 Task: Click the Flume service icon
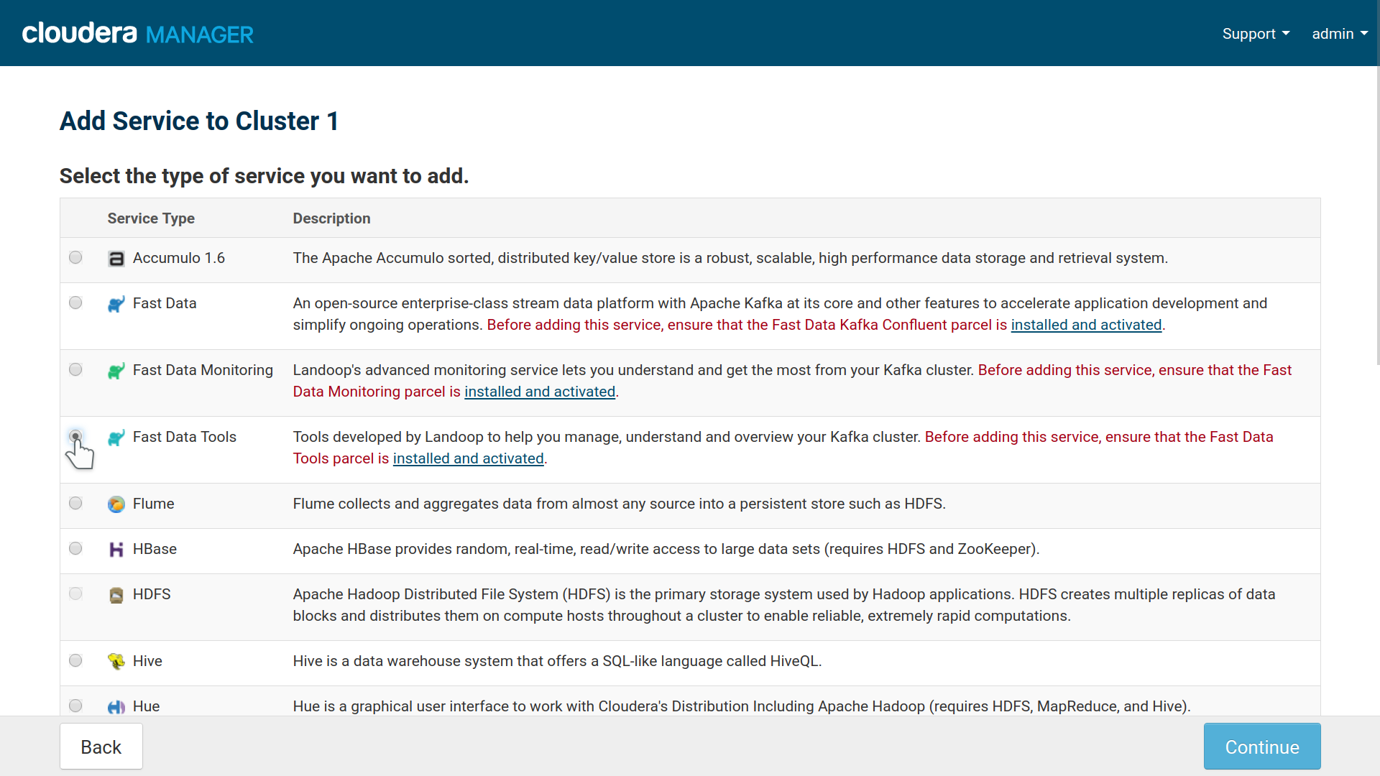(x=116, y=504)
